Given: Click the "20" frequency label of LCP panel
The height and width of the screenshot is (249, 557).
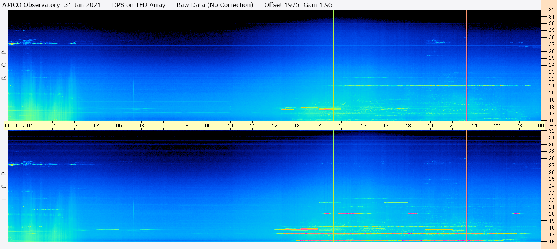Looking at the screenshot, I should pyautogui.click(x=551, y=214).
